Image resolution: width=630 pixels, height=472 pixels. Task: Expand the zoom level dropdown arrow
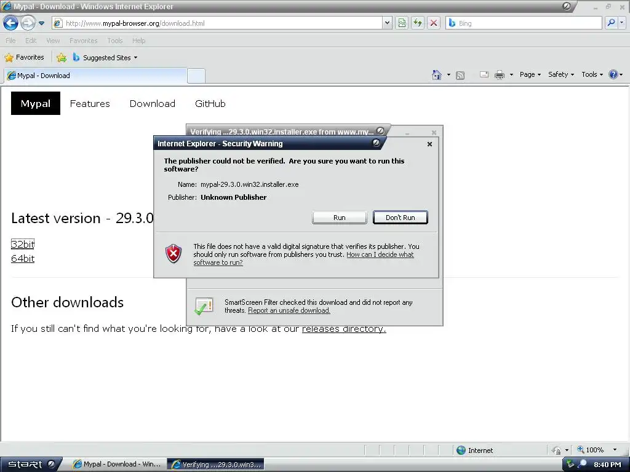pyautogui.click(x=615, y=450)
